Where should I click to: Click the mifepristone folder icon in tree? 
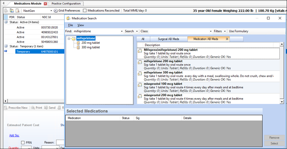[x=74, y=38]
